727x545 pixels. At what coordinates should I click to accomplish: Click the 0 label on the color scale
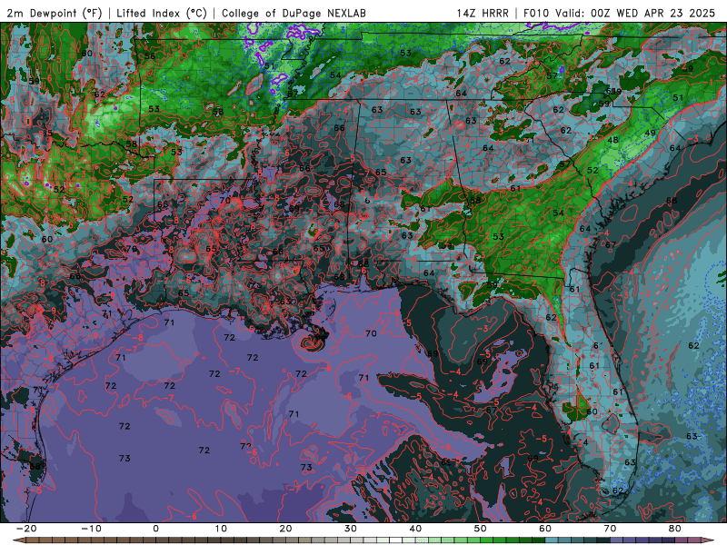[155, 529]
